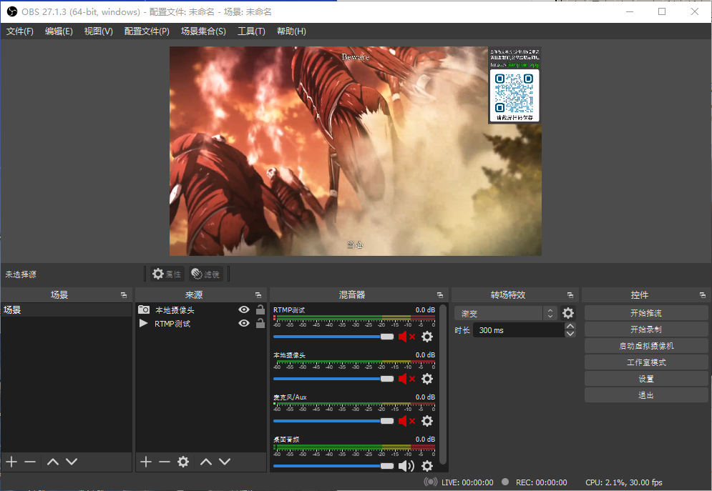Image resolution: width=712 pixels, height=491 pixels.
Task: Open 桌面音频 mixer settings gear
Action: coord(427,465)
